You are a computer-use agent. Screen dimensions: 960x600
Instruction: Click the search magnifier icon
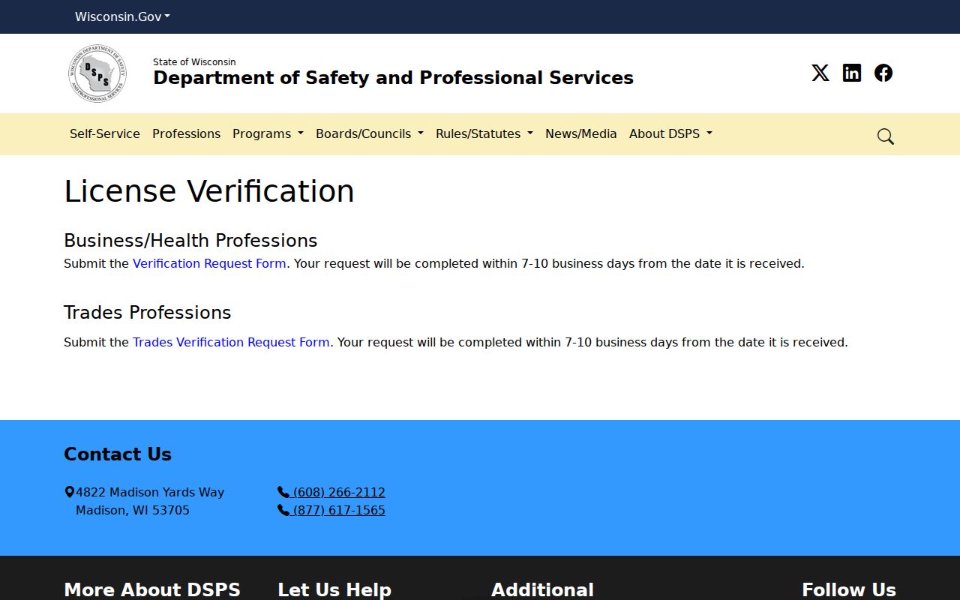886,136
